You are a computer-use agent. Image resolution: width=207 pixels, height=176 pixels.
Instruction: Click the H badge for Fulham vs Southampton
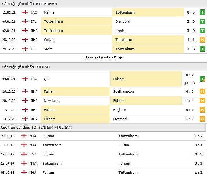[x=202, y=92]
